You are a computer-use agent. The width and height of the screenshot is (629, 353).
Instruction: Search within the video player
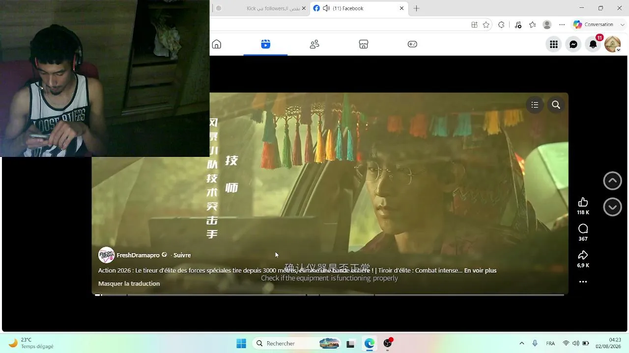tap(556, 105)
